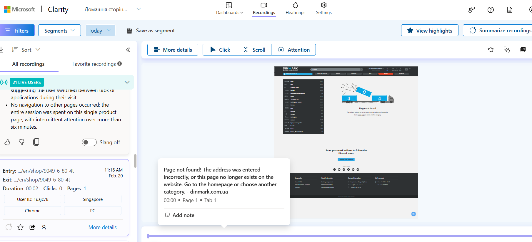The width and height of the screenshot is (532, 242).
Task: Open chat widget in the recorded page
Action: [413, 214]
